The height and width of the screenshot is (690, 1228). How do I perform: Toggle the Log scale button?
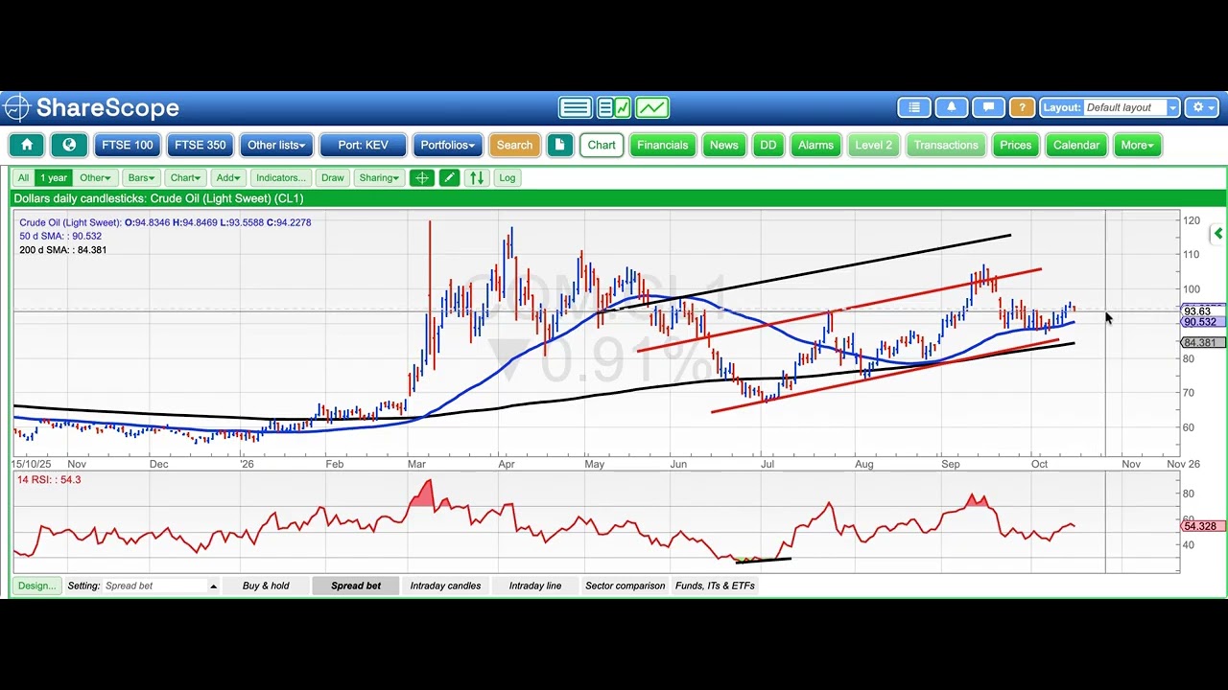tap(508, 177)
